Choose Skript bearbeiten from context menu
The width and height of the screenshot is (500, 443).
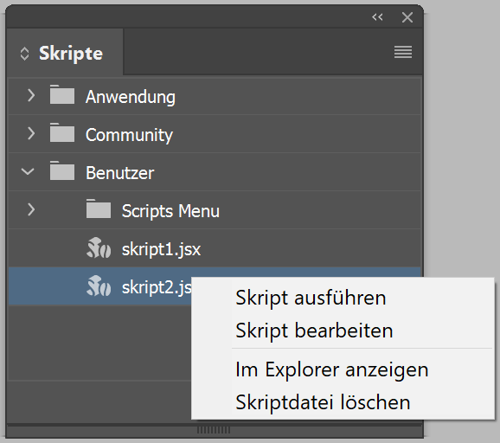[314, 331]
